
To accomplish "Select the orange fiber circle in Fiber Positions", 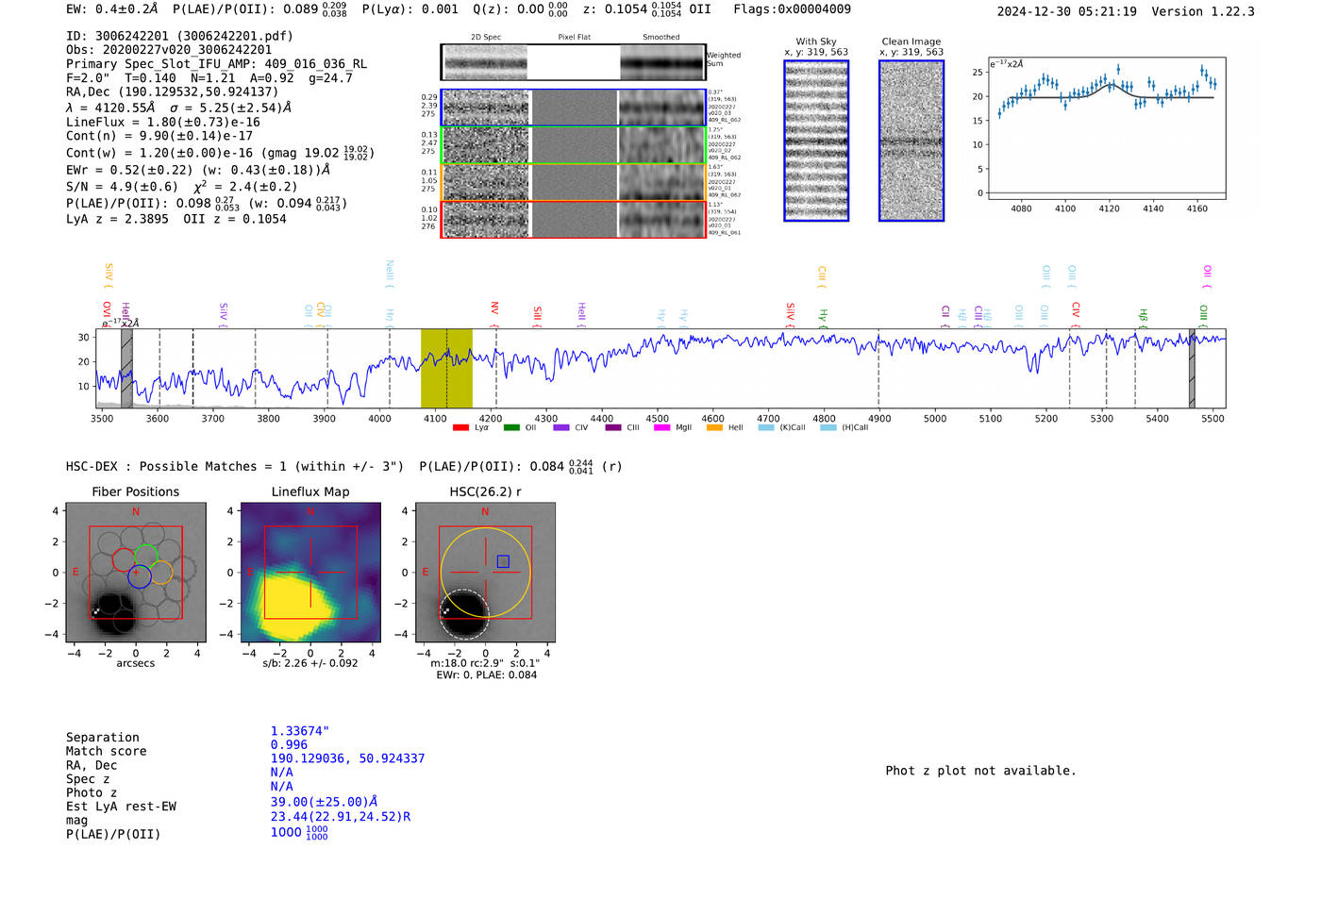I will pos(161,572).
